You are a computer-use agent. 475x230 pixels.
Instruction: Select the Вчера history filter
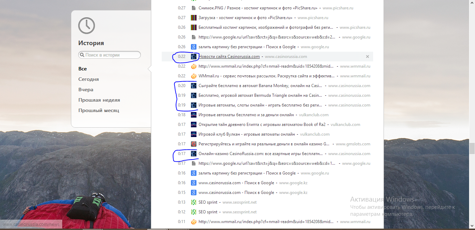(x=86, y=90)
